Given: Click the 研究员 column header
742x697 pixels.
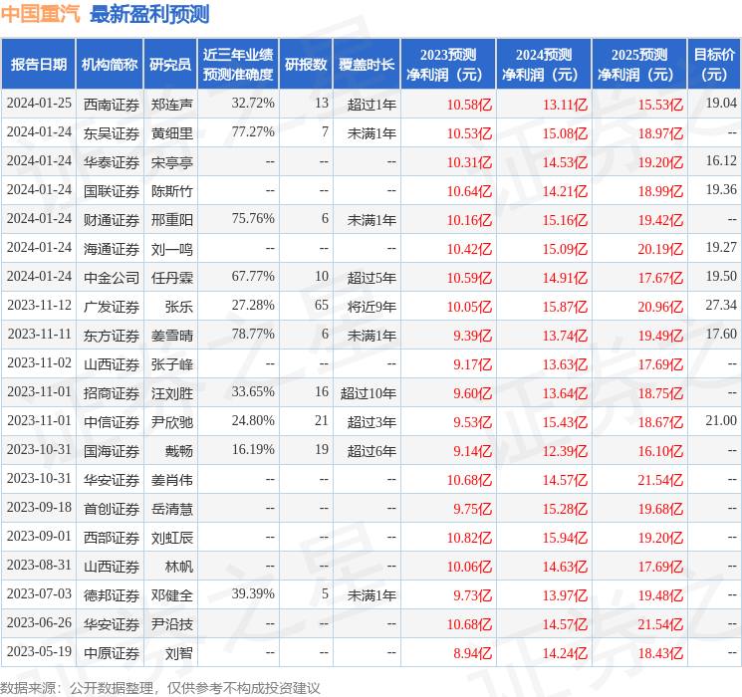Looking at the screenshot, I should click(170, 65).
